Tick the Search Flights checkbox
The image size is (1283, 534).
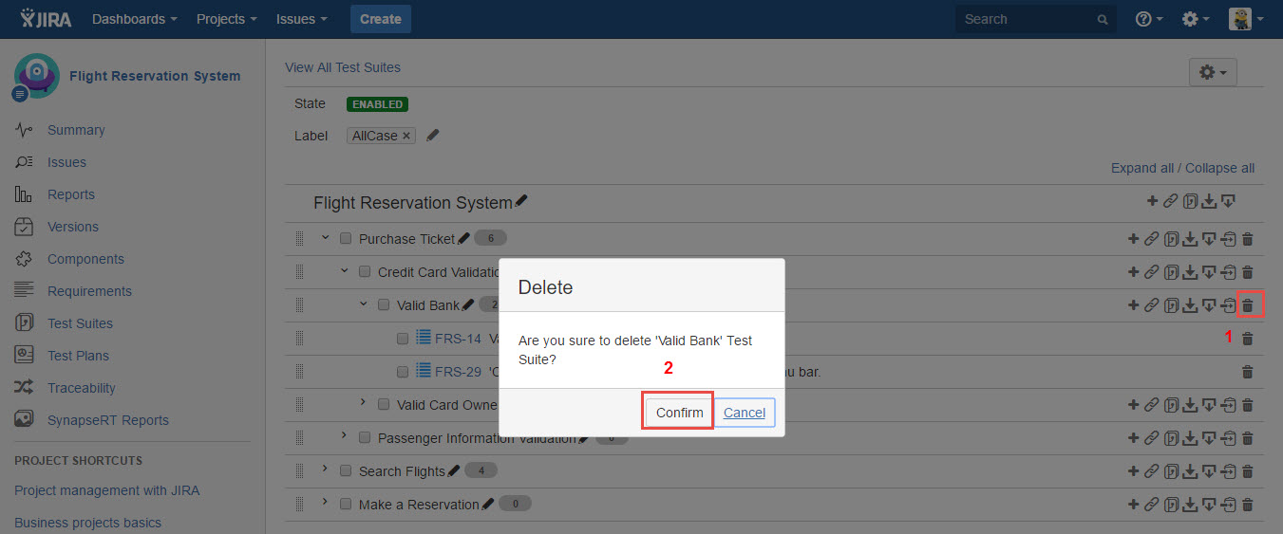[x=346, y=471]
